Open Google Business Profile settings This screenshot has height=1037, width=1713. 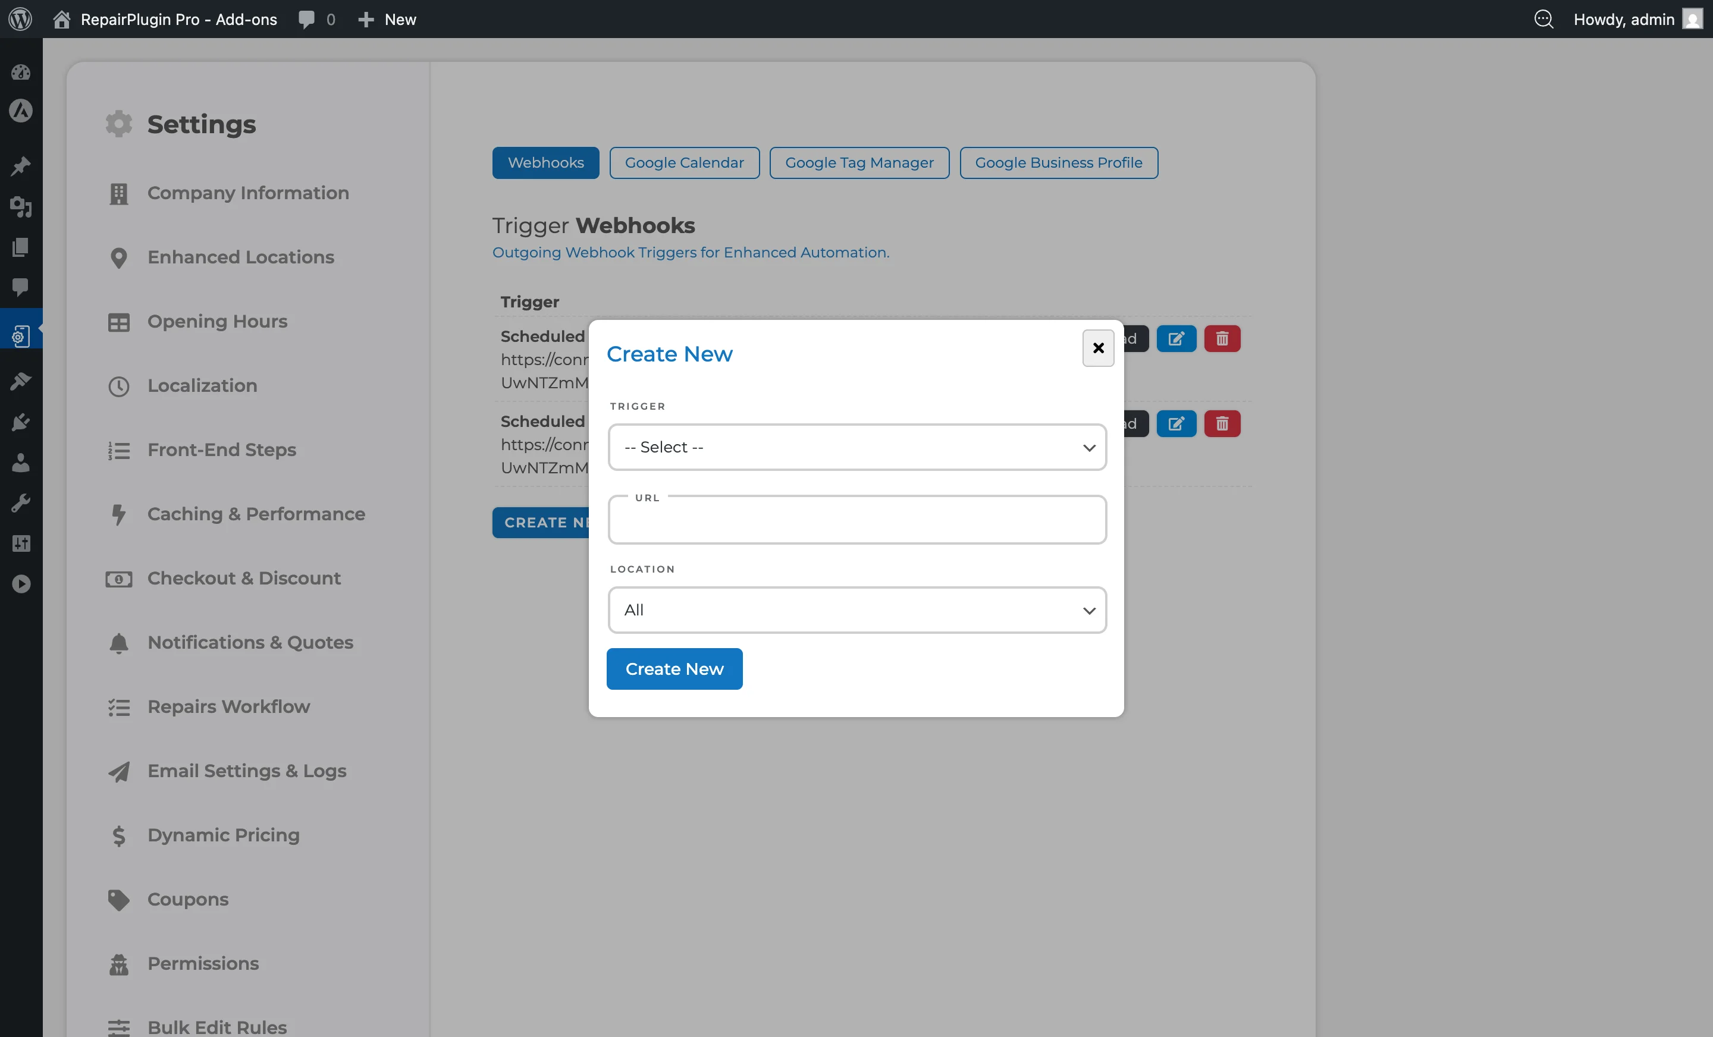[x=1058, y=162]
